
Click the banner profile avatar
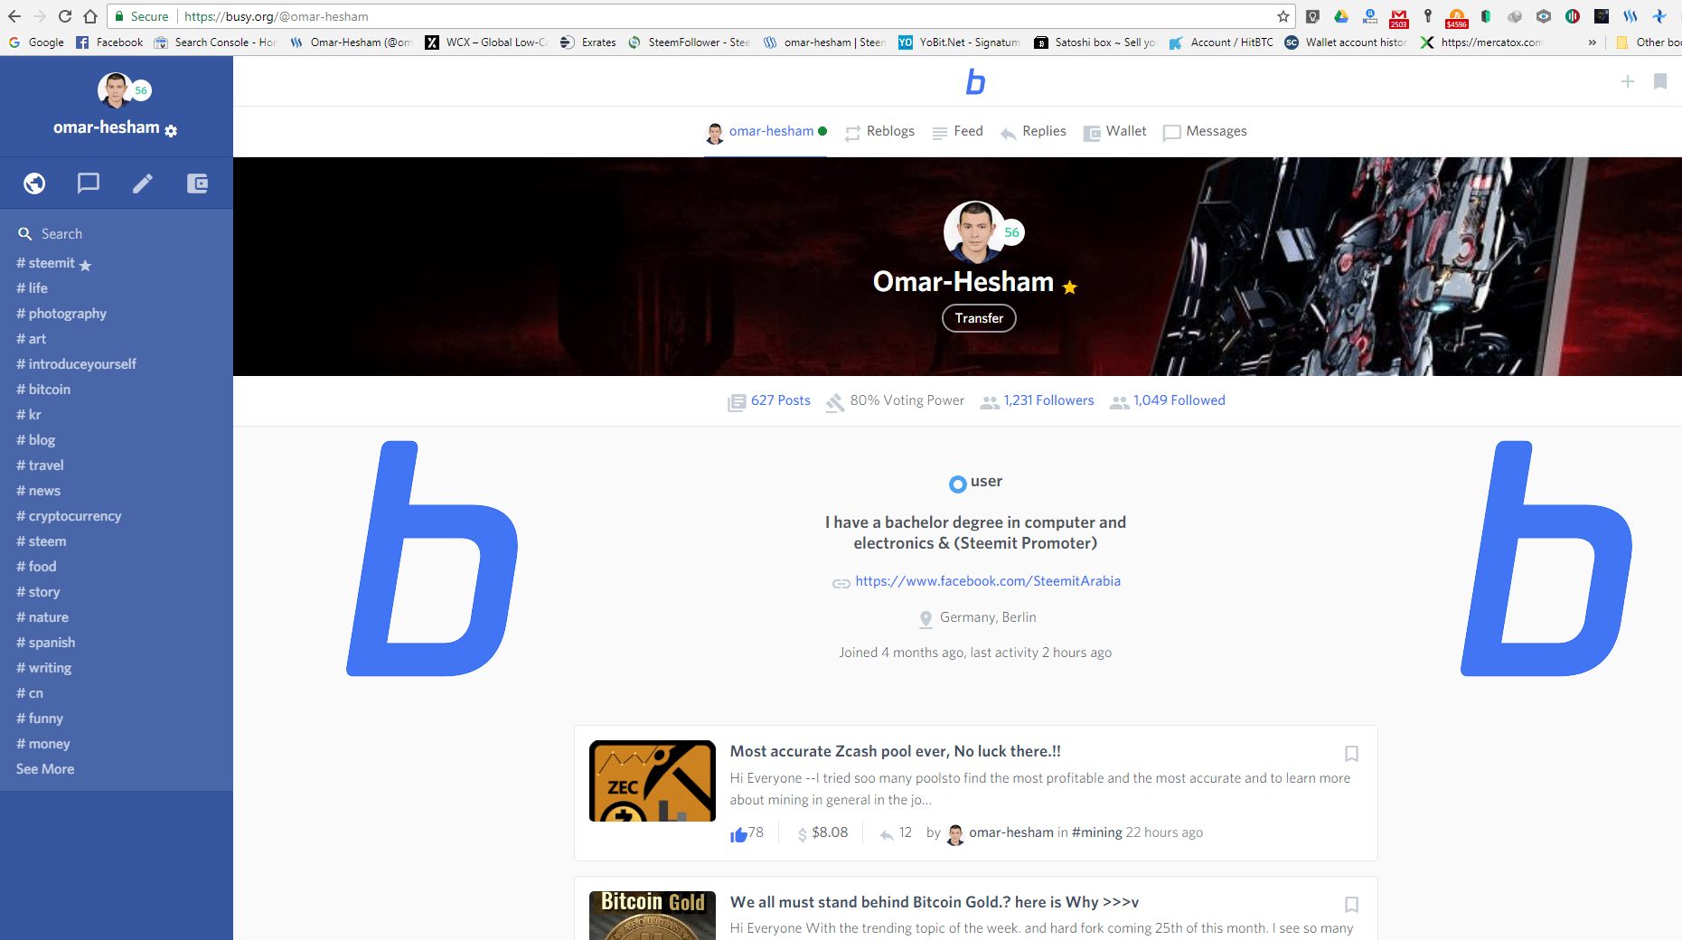(x=974, y=231)
